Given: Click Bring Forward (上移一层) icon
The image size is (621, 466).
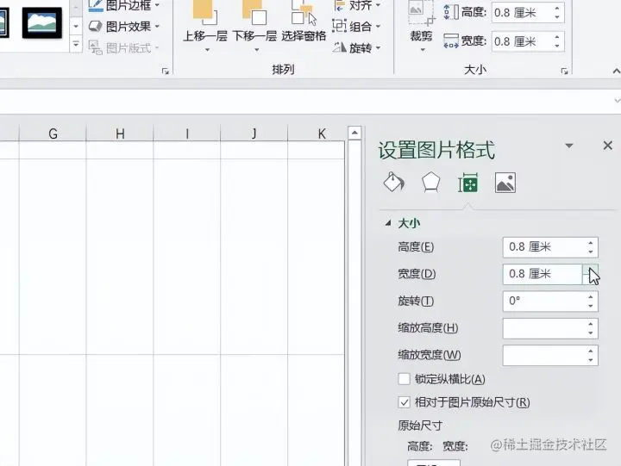Looking at the screenshot, I should pyautogui.click(x=205, y=12).
